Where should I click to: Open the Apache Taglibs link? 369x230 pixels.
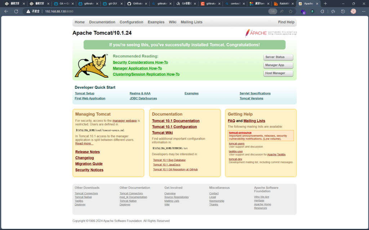(276, 155)
